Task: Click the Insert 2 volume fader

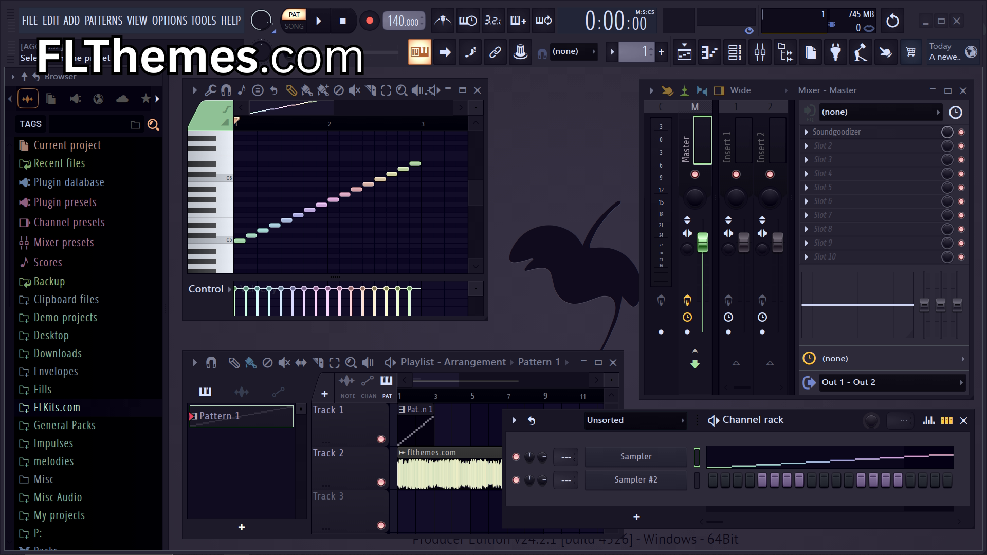Action: click(x=778, y=243)
